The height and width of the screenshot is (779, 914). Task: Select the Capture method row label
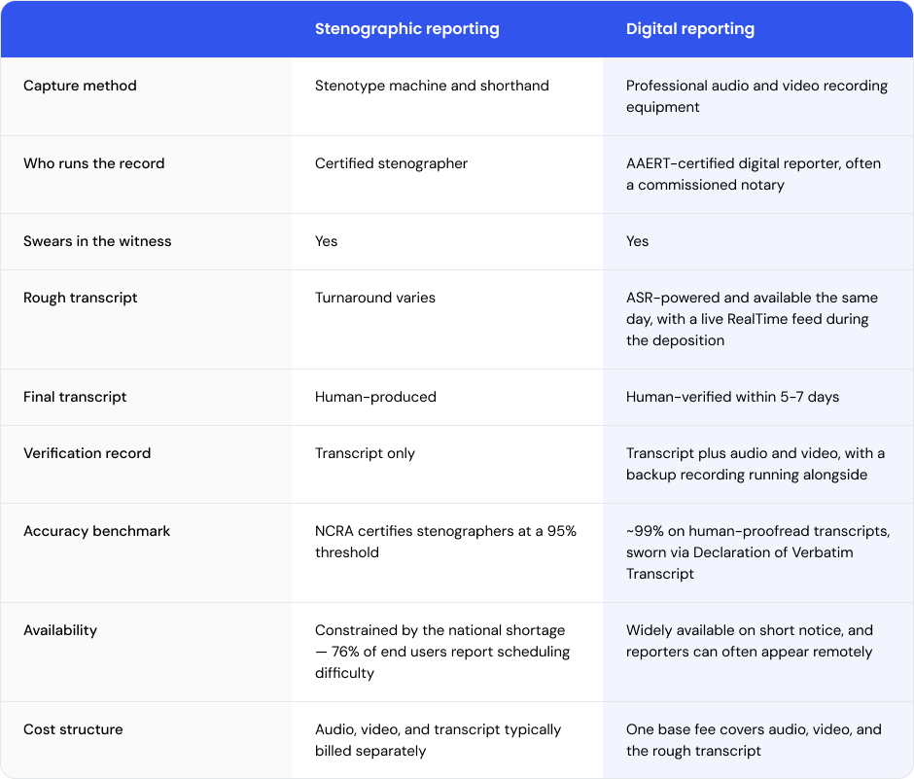click(80, 86)
